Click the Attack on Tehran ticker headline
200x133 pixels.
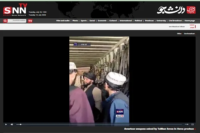tap(177, 27)
